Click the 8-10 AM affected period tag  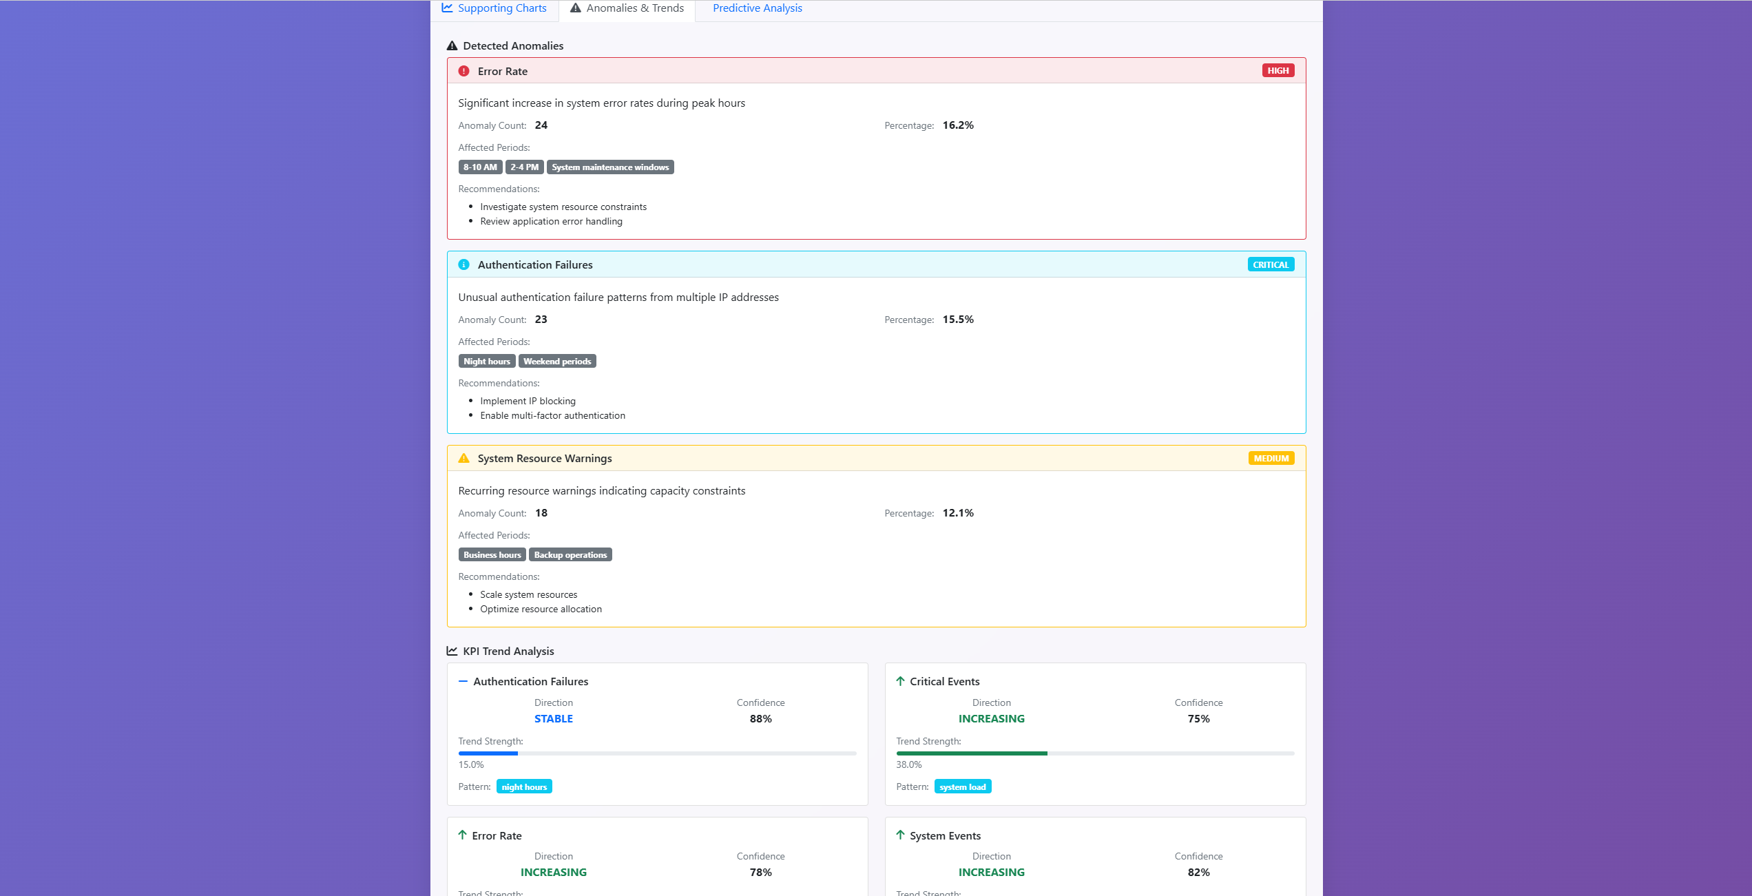(x=480, y=167)
